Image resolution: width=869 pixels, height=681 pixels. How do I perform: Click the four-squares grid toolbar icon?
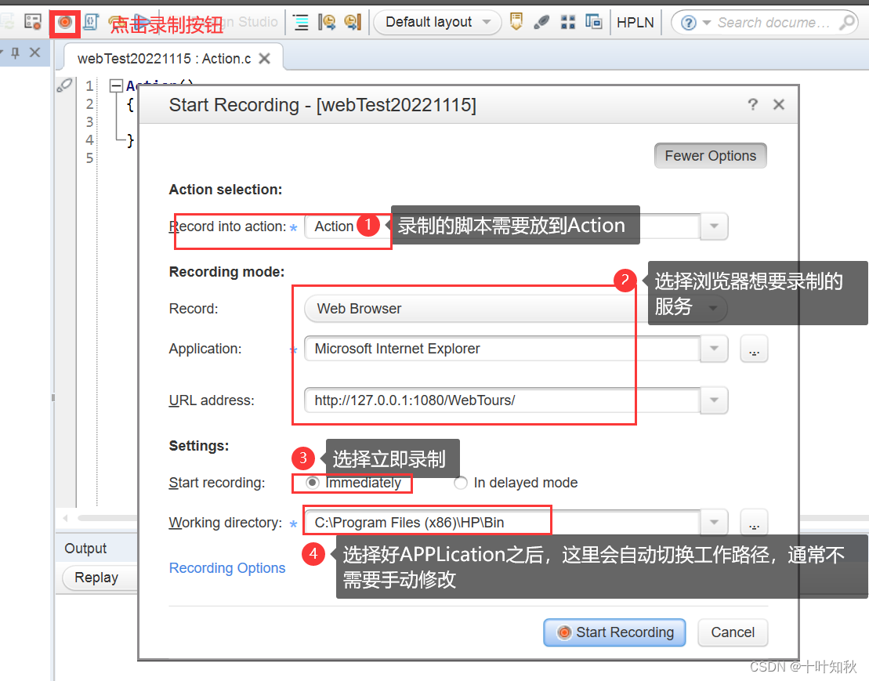567,22
